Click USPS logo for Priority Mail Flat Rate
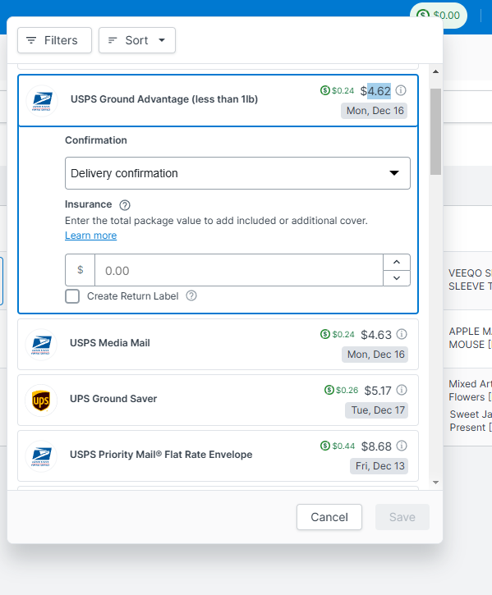 point(41,456)
